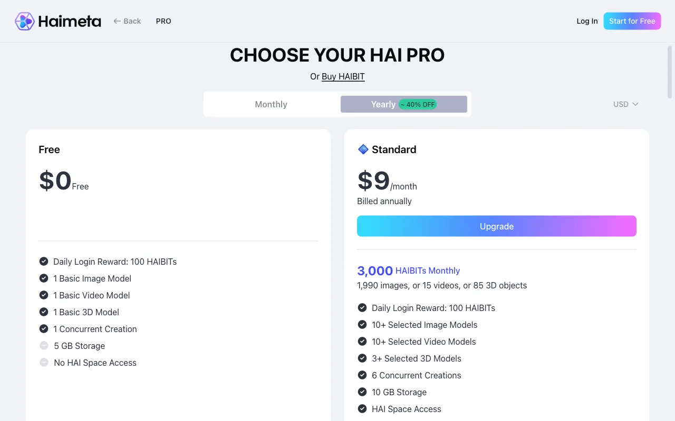Click check icon beside 1 Concurrent Creation
The height and width of the screenshot is (421, 675).
[x=44, y=329]
